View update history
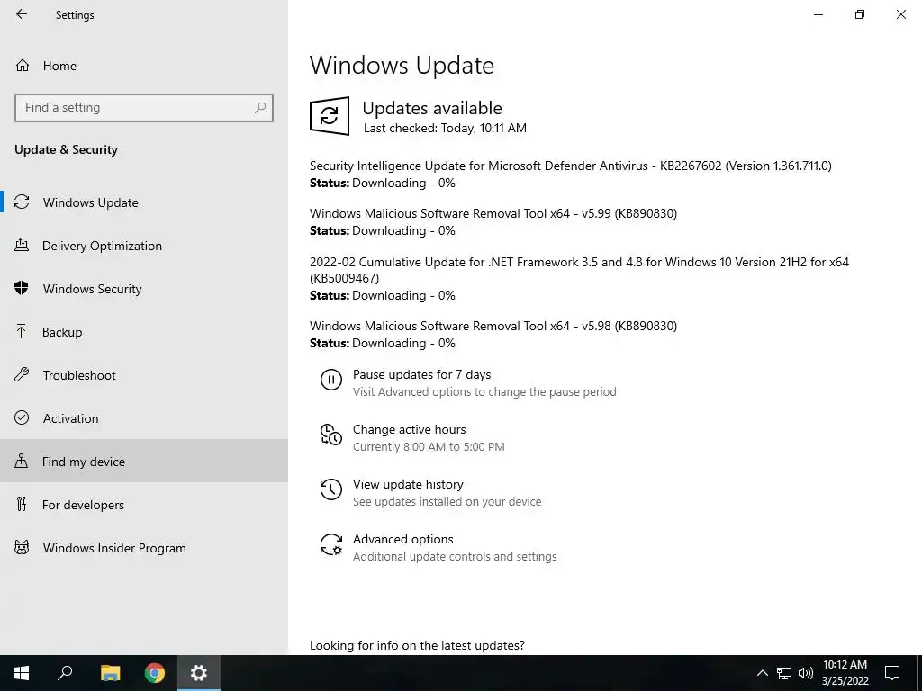This screenshot has height=691, width=922. (x=408, y=484)
